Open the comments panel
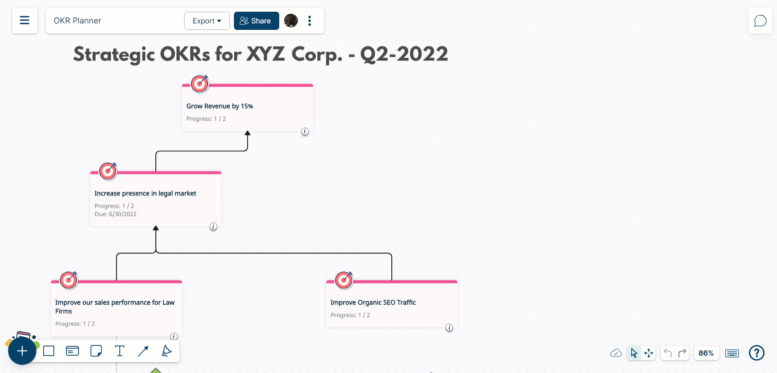Viewport: 777px width, 373px height. tap(760, 21)
